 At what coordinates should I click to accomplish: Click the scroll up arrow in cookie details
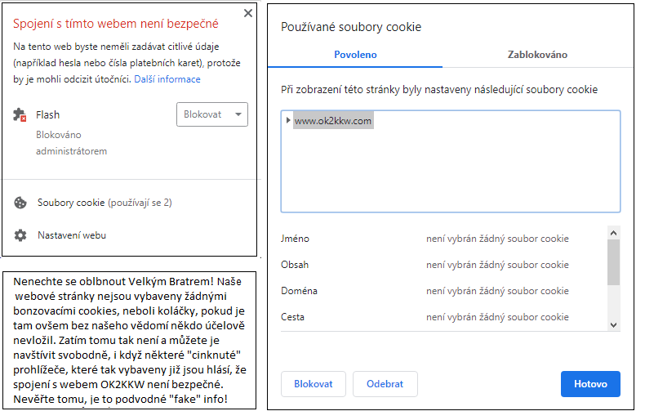click(x=613, y=233)
